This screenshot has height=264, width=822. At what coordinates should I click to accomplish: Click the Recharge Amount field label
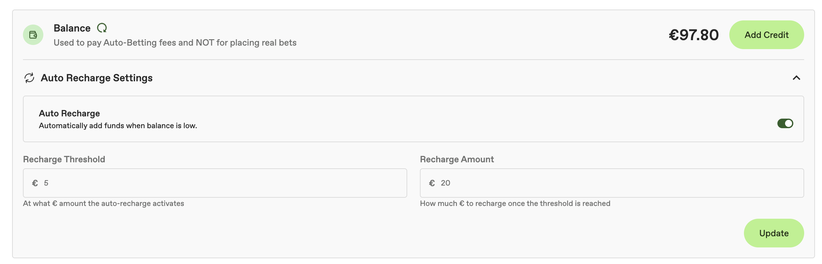coord(457,159)
